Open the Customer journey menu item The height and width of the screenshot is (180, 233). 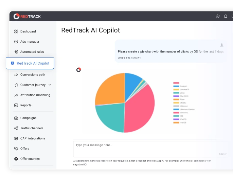click(x=33, y=85)
